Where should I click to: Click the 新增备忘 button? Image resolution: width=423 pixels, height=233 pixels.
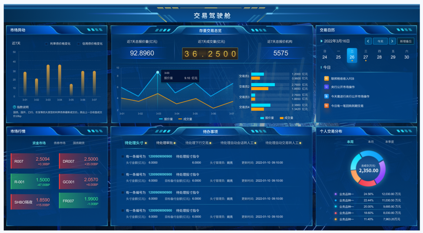pyautogui.click(x=406, y=41)
